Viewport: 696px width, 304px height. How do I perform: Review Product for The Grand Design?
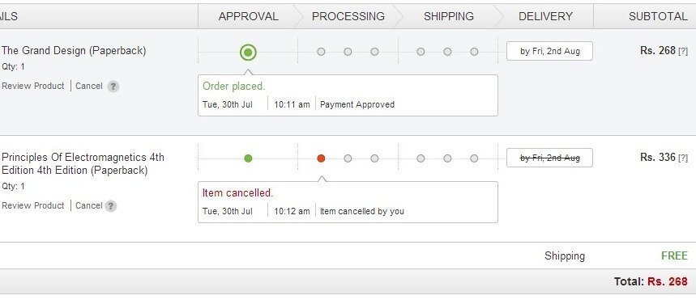33,86
